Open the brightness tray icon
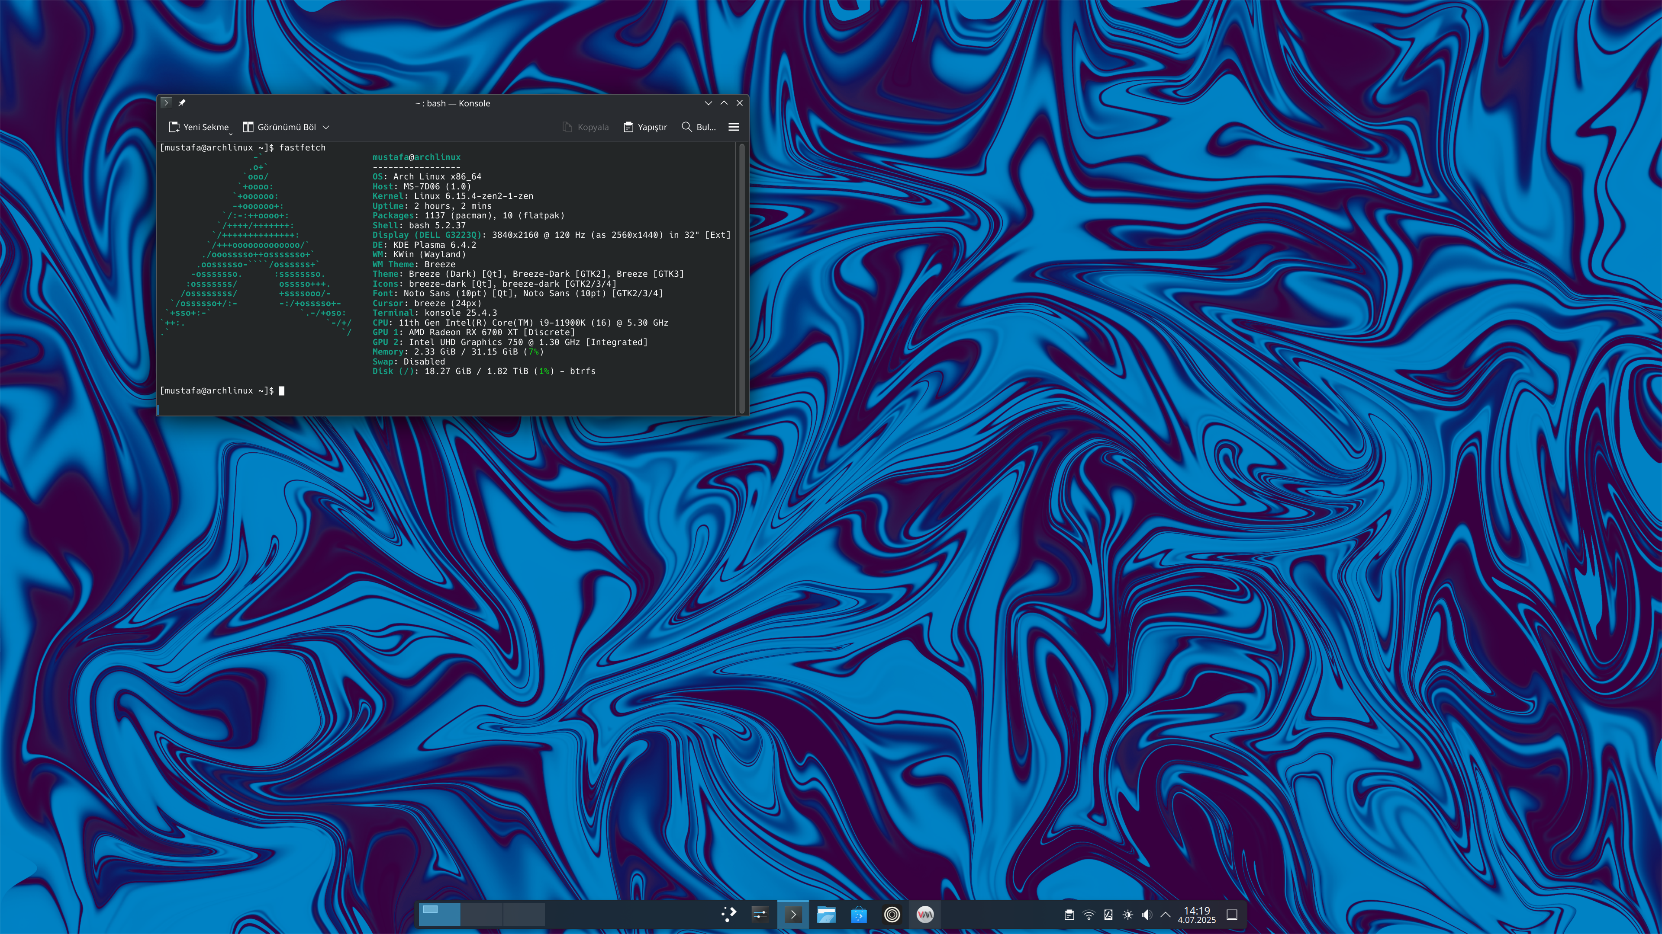The image size is (1662, 934). point(1127,915)
